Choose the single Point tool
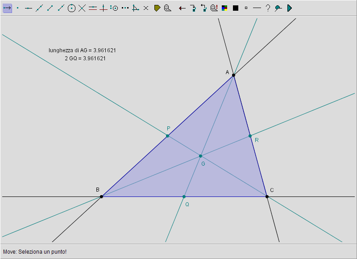Screen dimensions: 357x259 (x=18, y=8)
